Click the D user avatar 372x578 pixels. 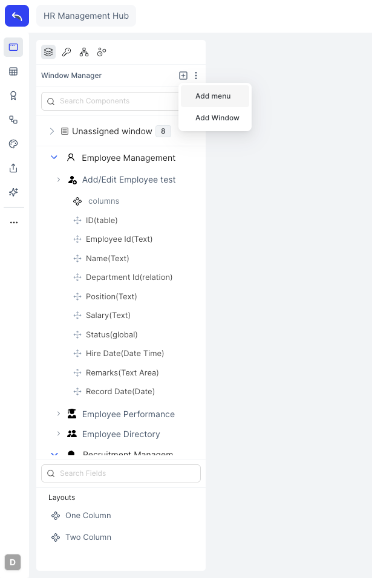coord(13,562)
